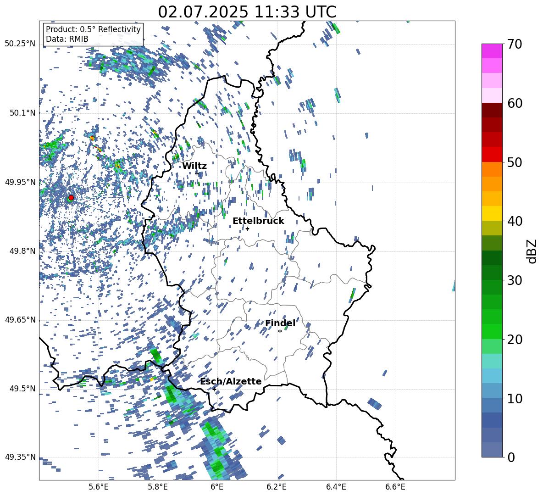Click the title 02.07.2025 11:33 UTC
The height and width of the screenshot is (496, 543).
[247, 12]
